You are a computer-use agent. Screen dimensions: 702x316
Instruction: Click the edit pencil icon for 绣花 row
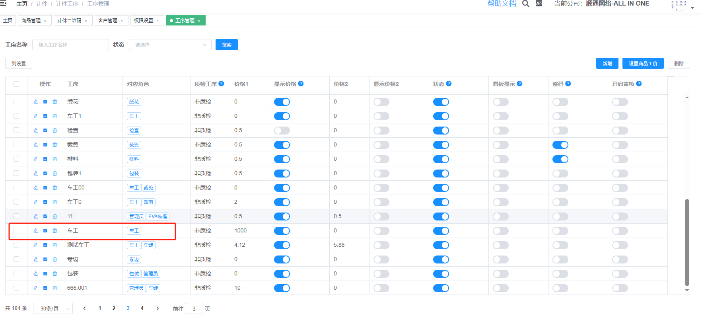[x=36, y=102]
